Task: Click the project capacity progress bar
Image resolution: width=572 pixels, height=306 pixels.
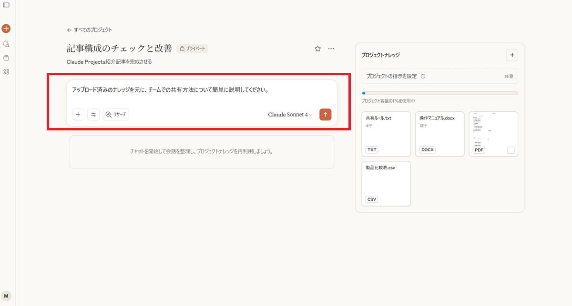Action: click(x=439, y=93)
